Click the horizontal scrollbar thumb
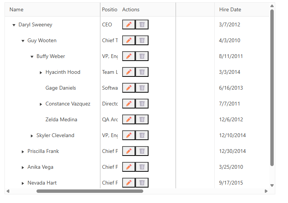Viewport: 288px width, 203px height. coord(89,191)
